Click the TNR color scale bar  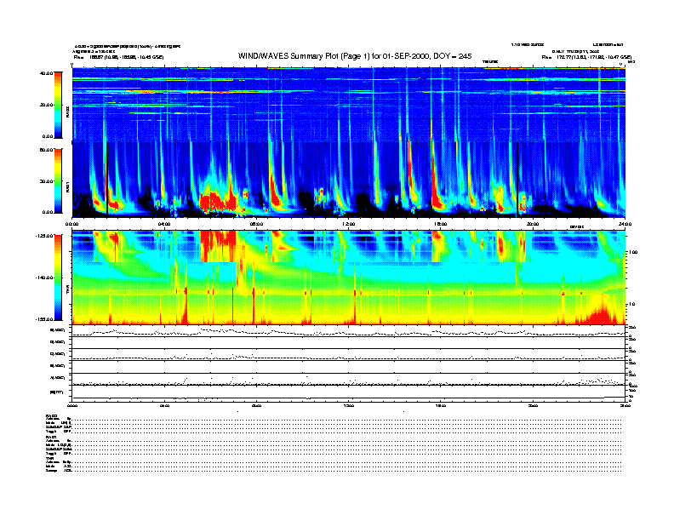tap(58, 278)
